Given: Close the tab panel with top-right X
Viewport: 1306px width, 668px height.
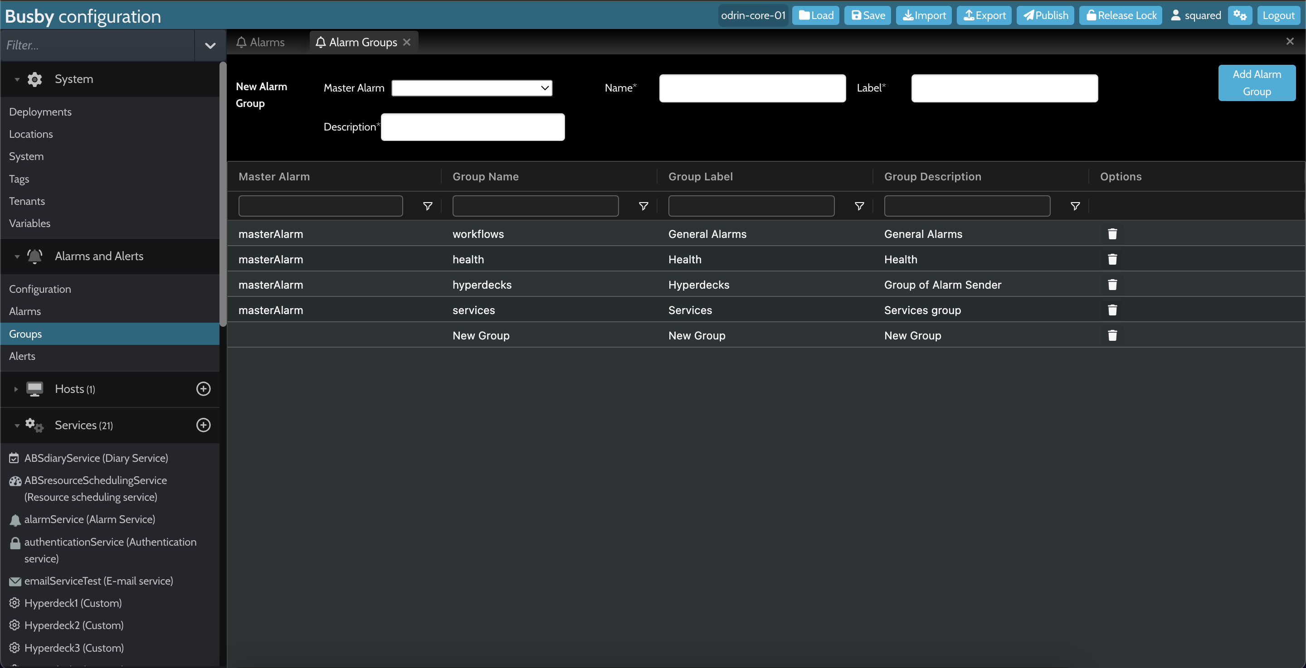Looking at the screenshot, I should [1290, 42].
